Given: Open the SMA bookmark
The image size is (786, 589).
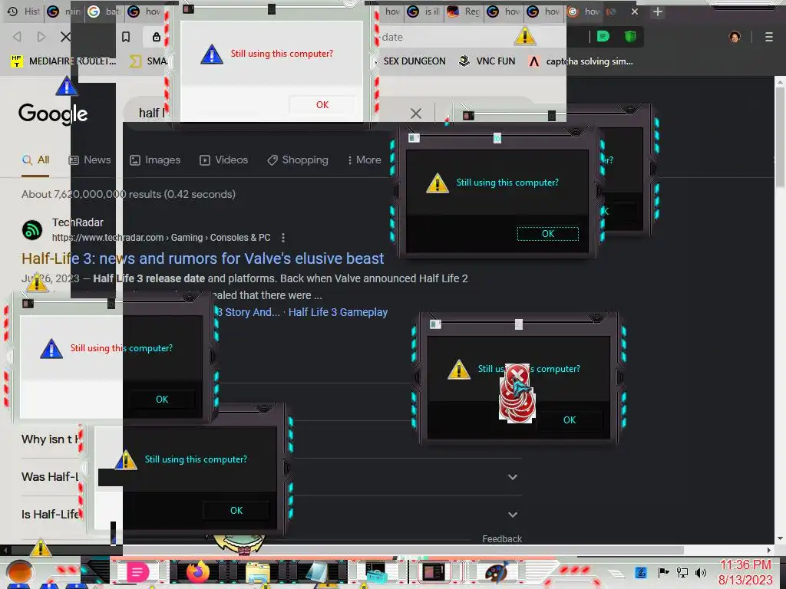Looking at the screenshot, I should [148, 61].
